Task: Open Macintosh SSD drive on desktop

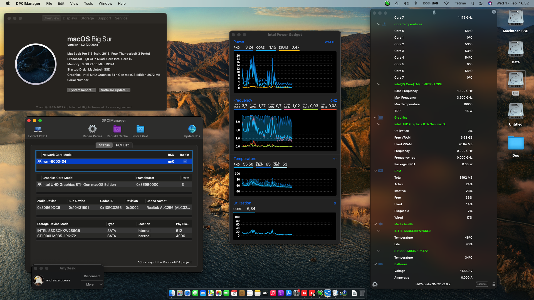Action: [516, 18]
